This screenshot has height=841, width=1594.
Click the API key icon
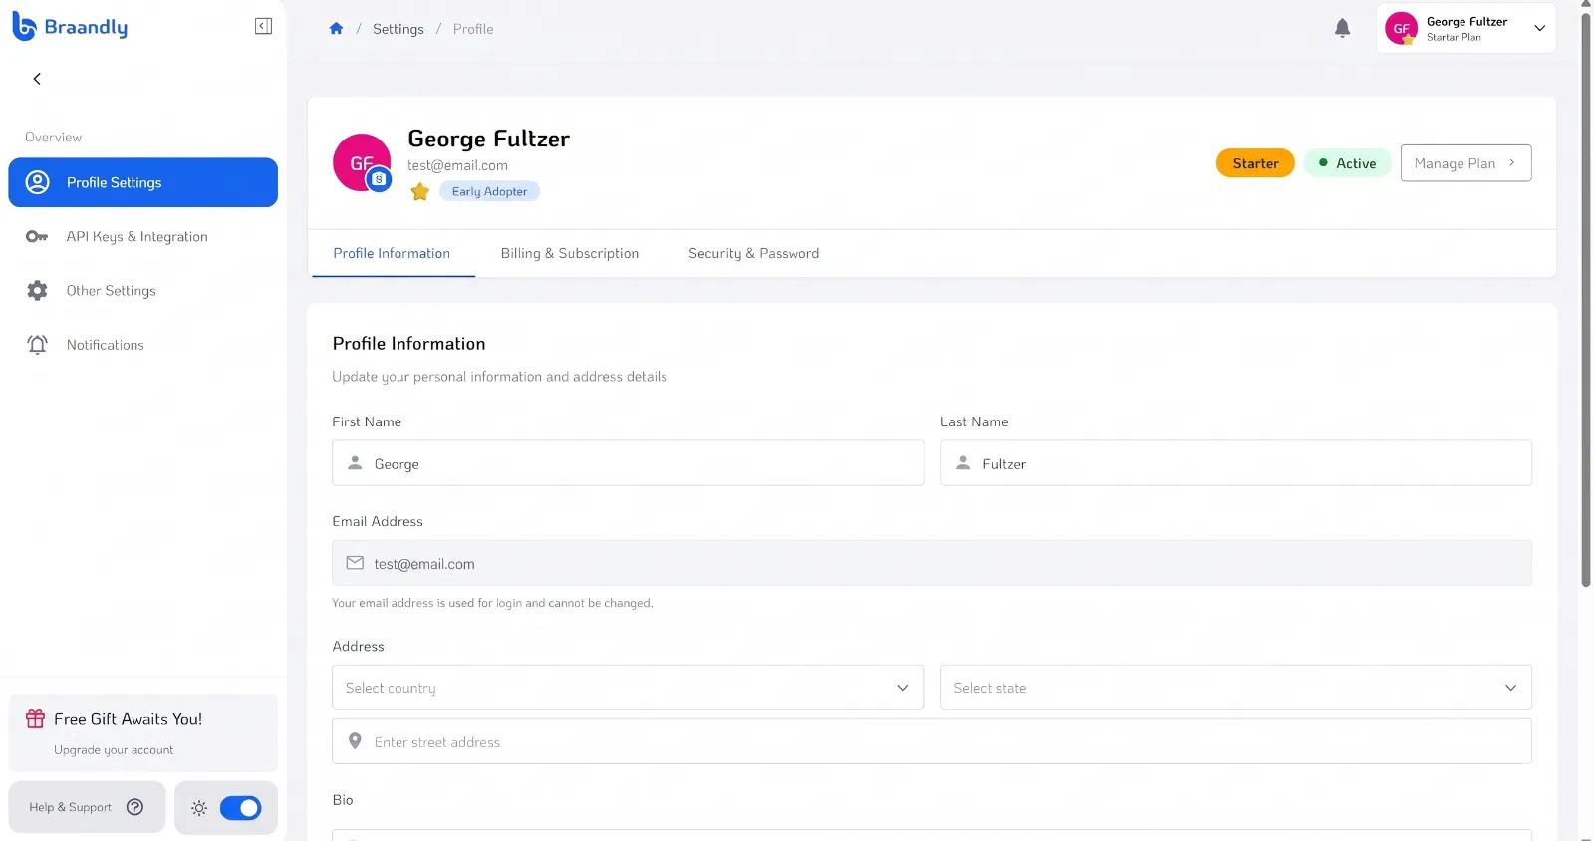tap(37, 237)
